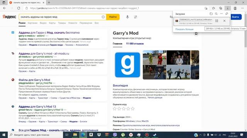Open options dots beside all-mods.ru garrysmod-addons URL
This screenshot has width=247, height=138.
55,57
